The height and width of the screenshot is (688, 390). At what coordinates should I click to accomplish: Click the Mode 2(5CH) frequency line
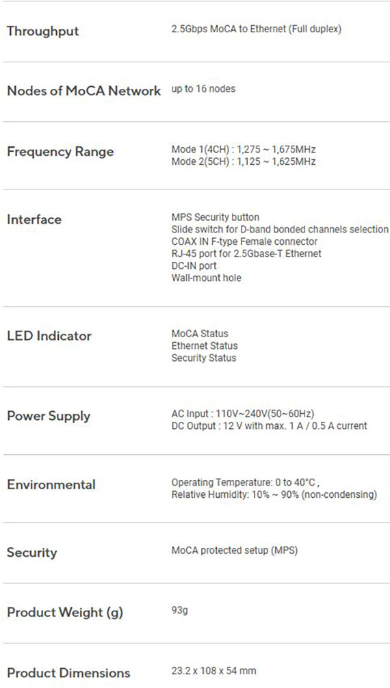(x=244, y=161)
